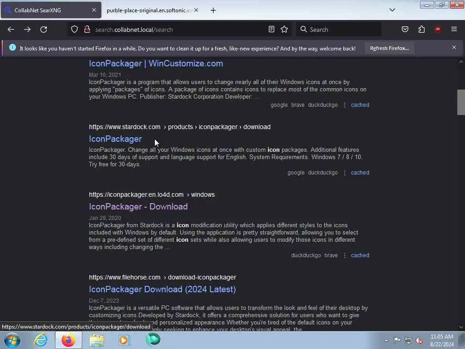Close the CollabNet SearXNG tab
Viewport: 465px width, 349px height.
94,10
